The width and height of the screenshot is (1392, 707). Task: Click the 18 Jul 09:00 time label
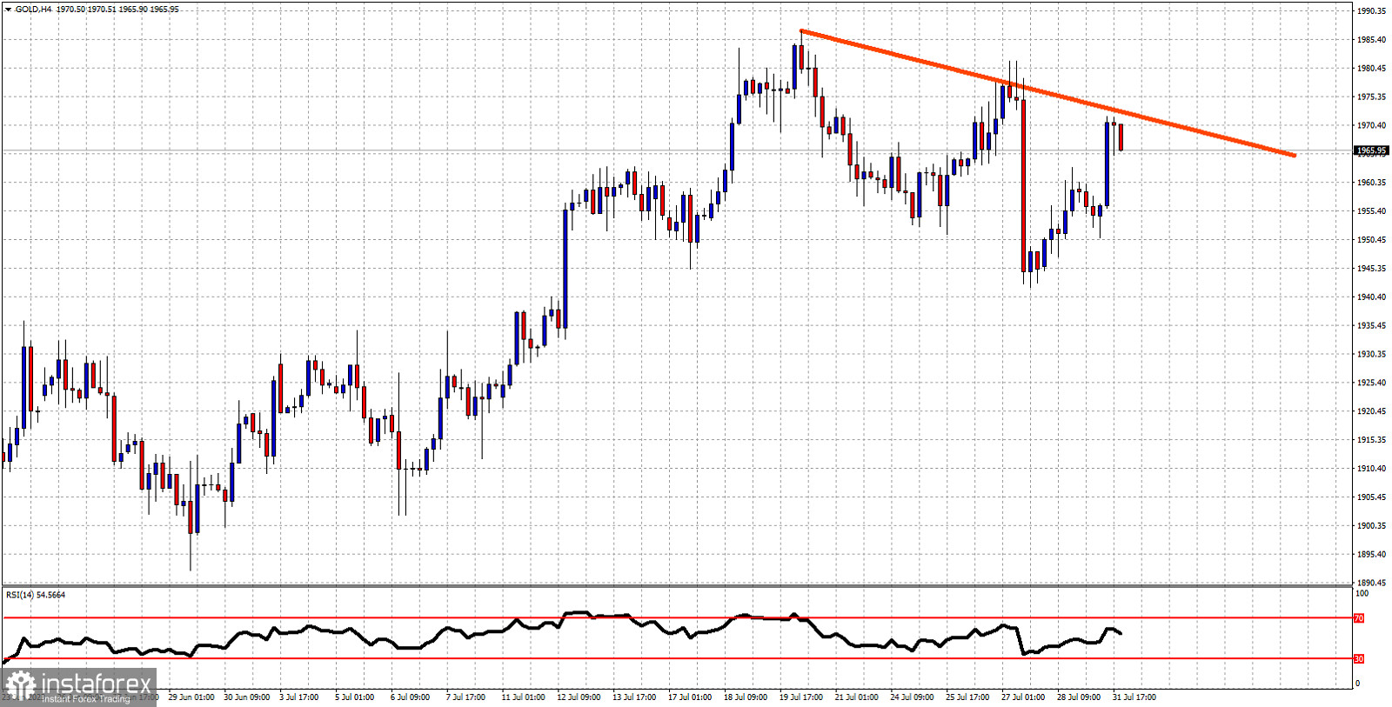(746, 697)
